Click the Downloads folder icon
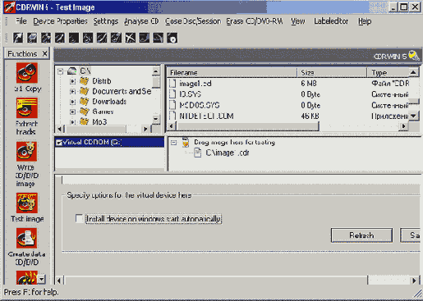 coord(85,102)
